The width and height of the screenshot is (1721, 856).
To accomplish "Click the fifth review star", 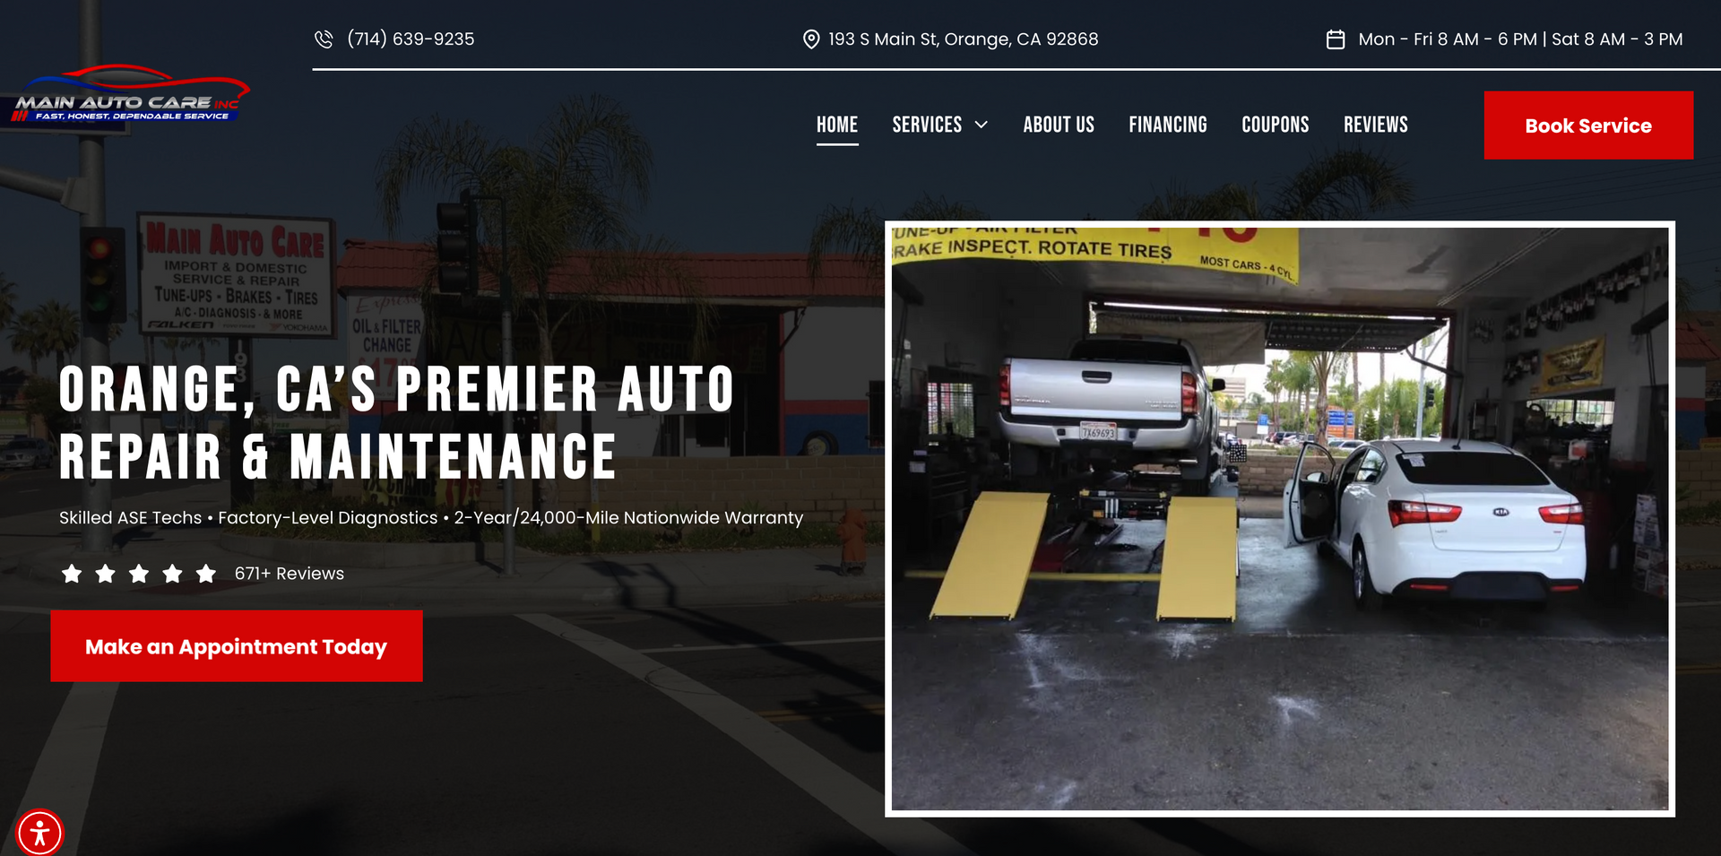I will tap(206, 574).
